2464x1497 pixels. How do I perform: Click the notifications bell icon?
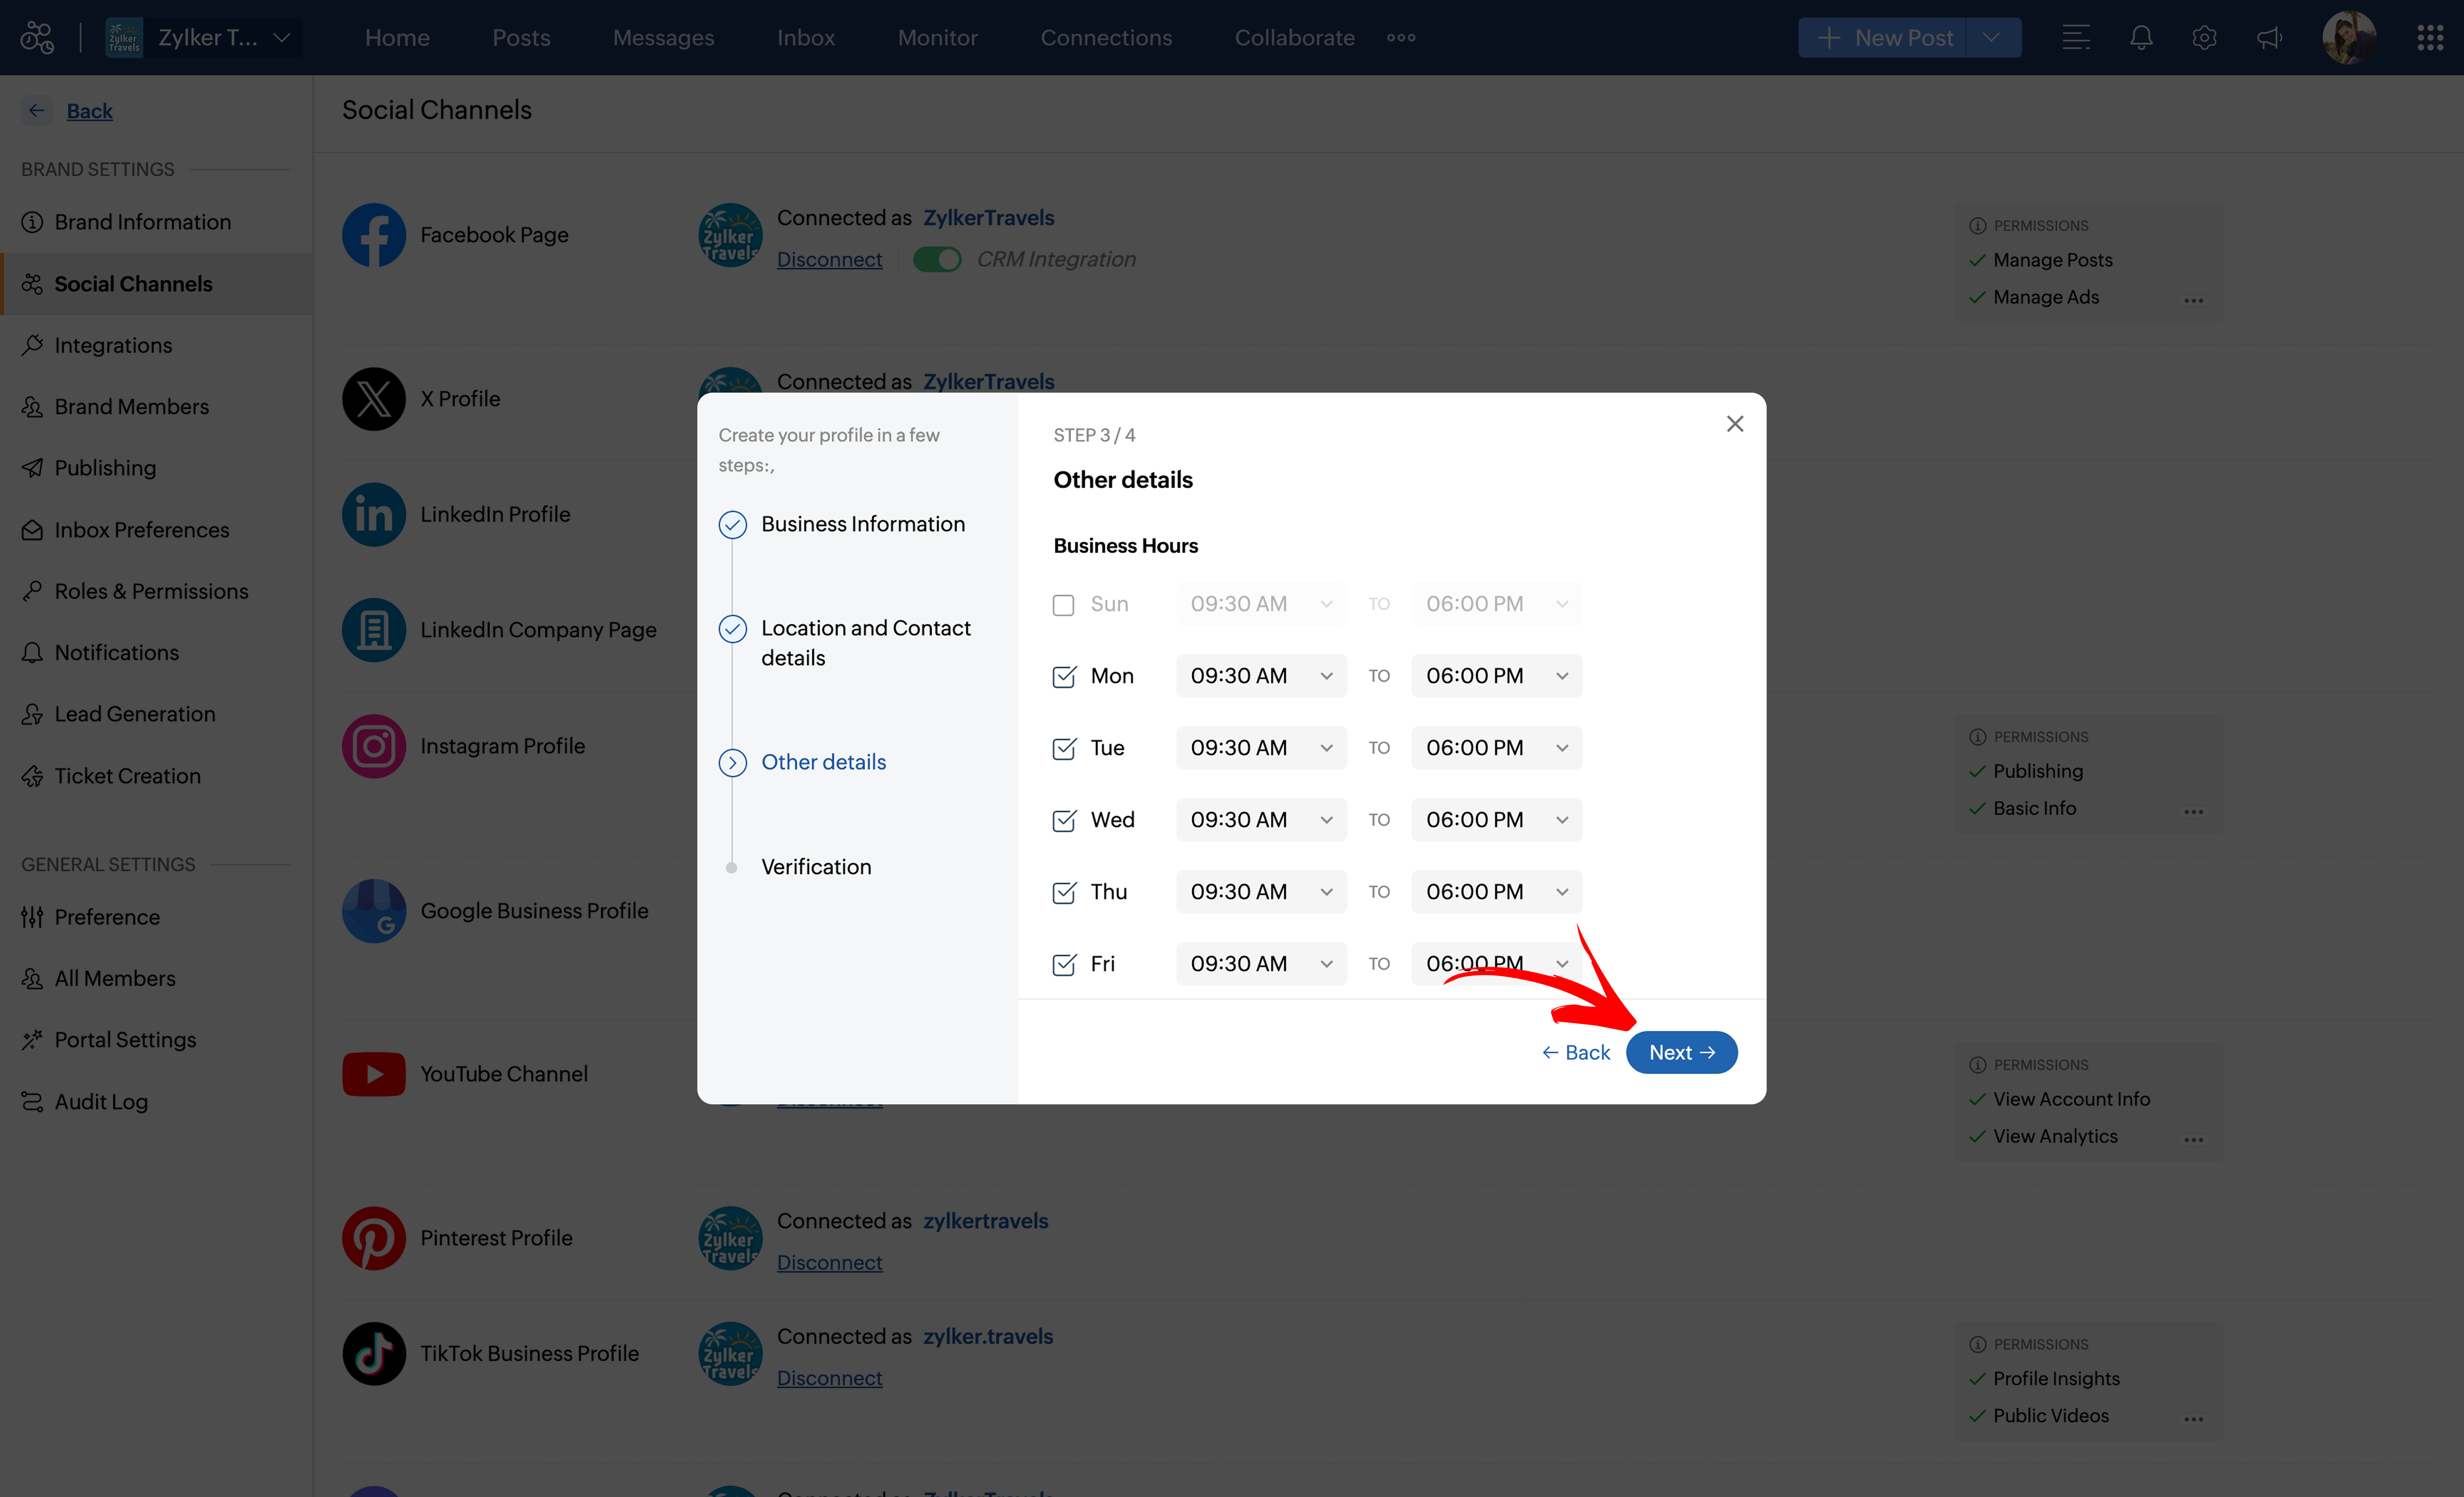(2140, 38)
